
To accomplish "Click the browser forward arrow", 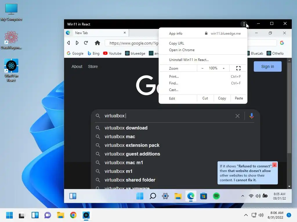I will (x=77, y=43).
